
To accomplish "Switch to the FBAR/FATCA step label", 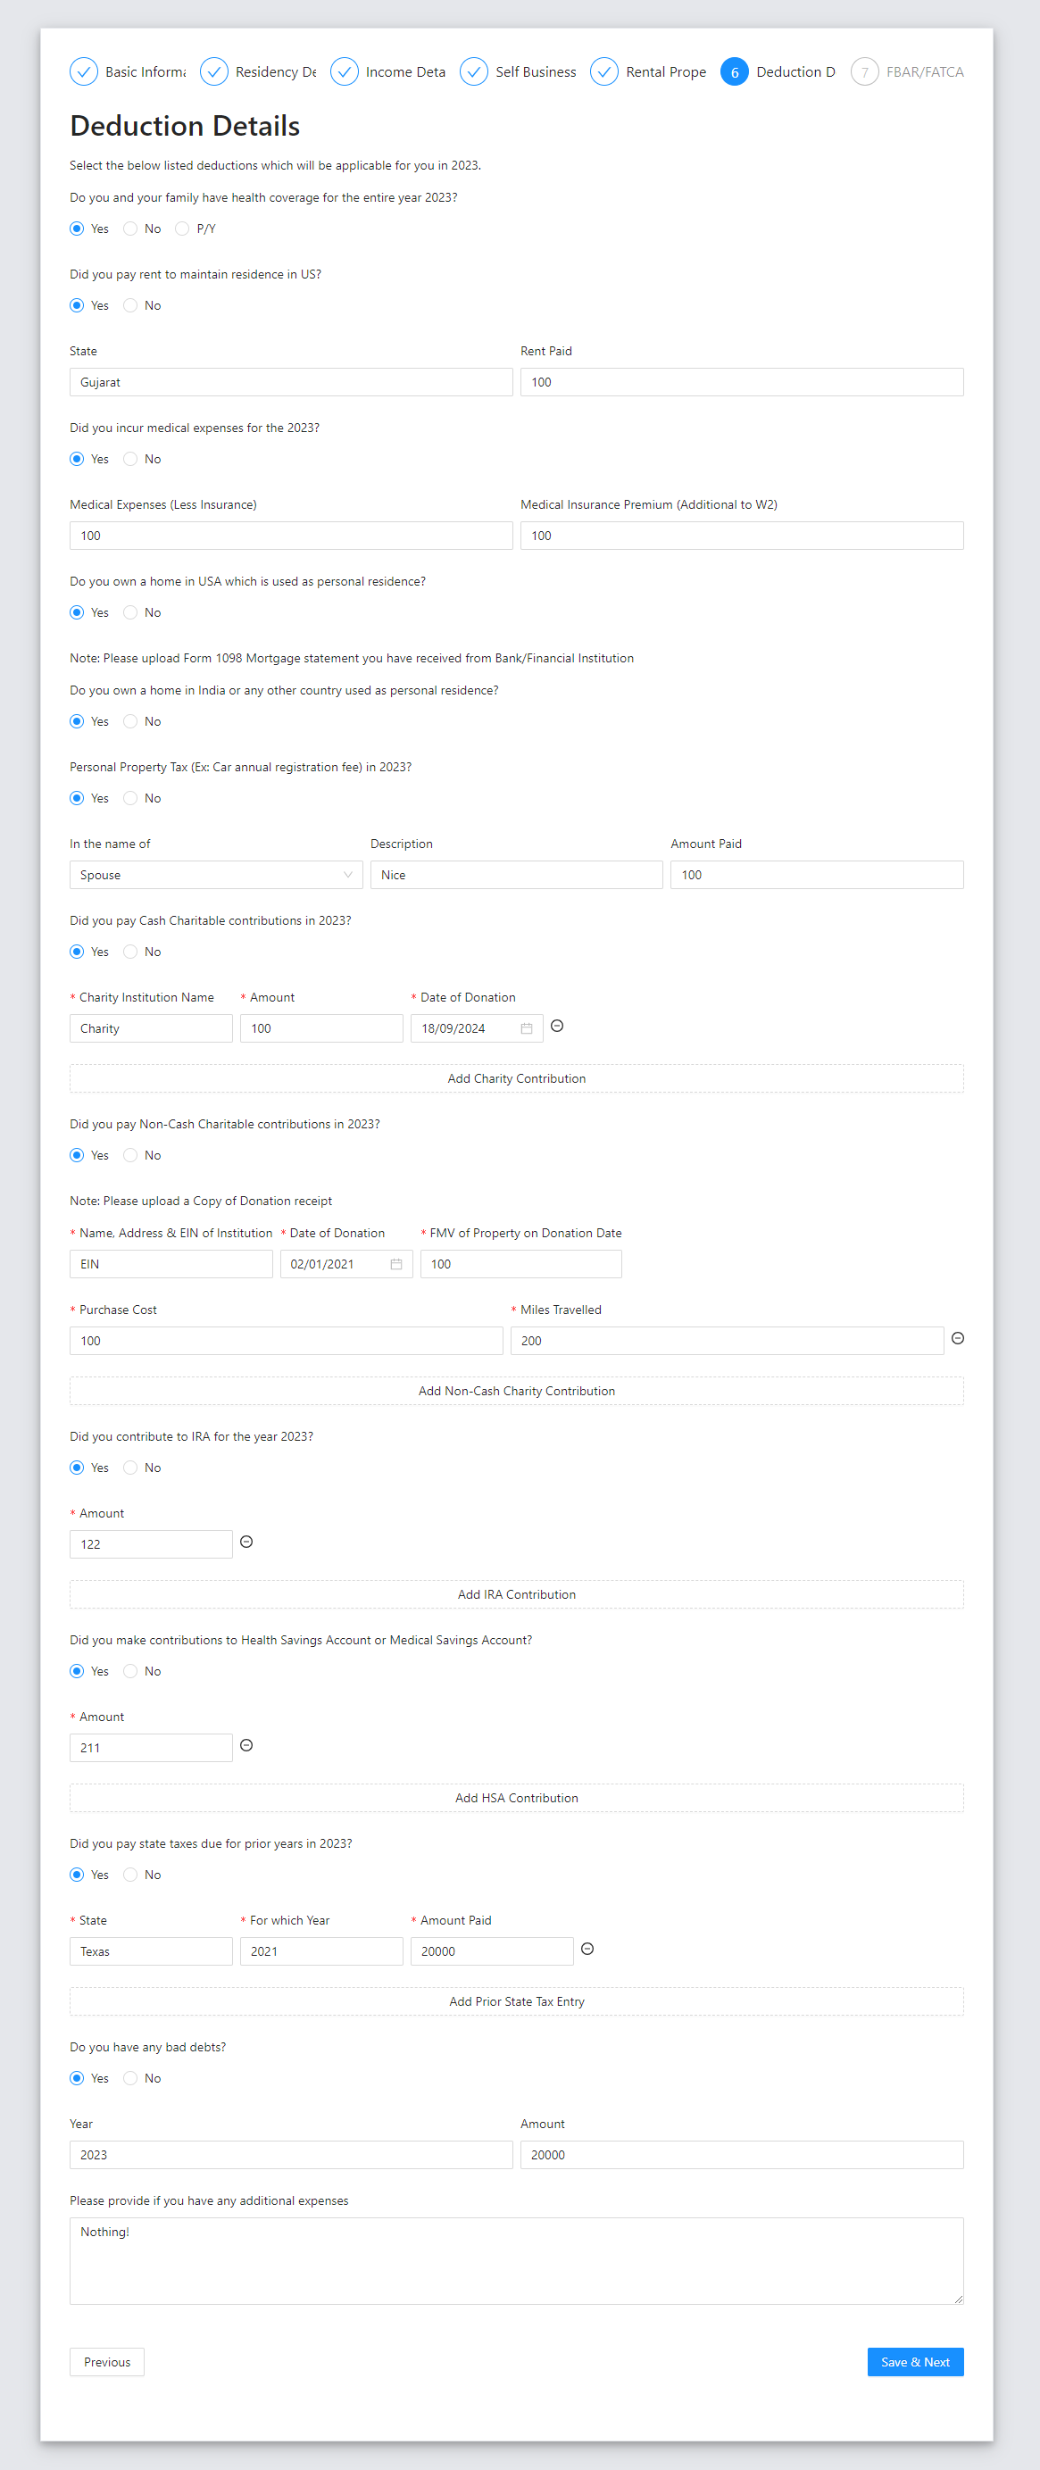I will point(925,72).
